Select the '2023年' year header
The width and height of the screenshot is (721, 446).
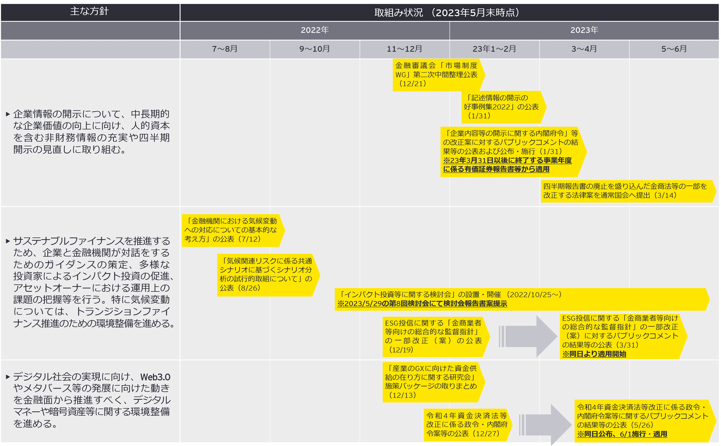click(584, 30)
